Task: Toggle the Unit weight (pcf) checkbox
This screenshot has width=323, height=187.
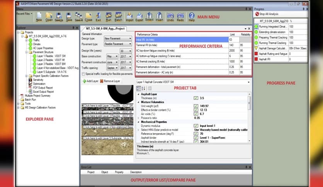Action: pos(197,106)
